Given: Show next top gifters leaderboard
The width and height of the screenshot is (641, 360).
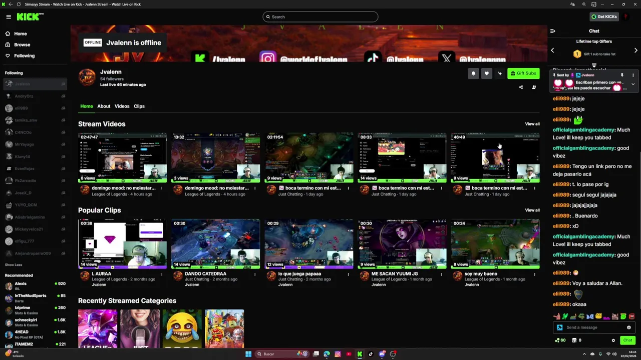Looking at the screenshot, I should (x=636, y=50).
